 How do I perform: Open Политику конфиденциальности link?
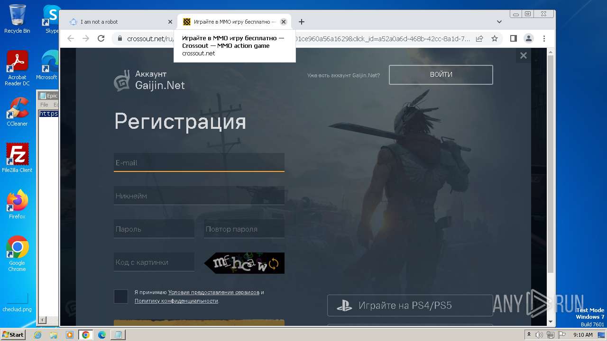click(176, 301)
